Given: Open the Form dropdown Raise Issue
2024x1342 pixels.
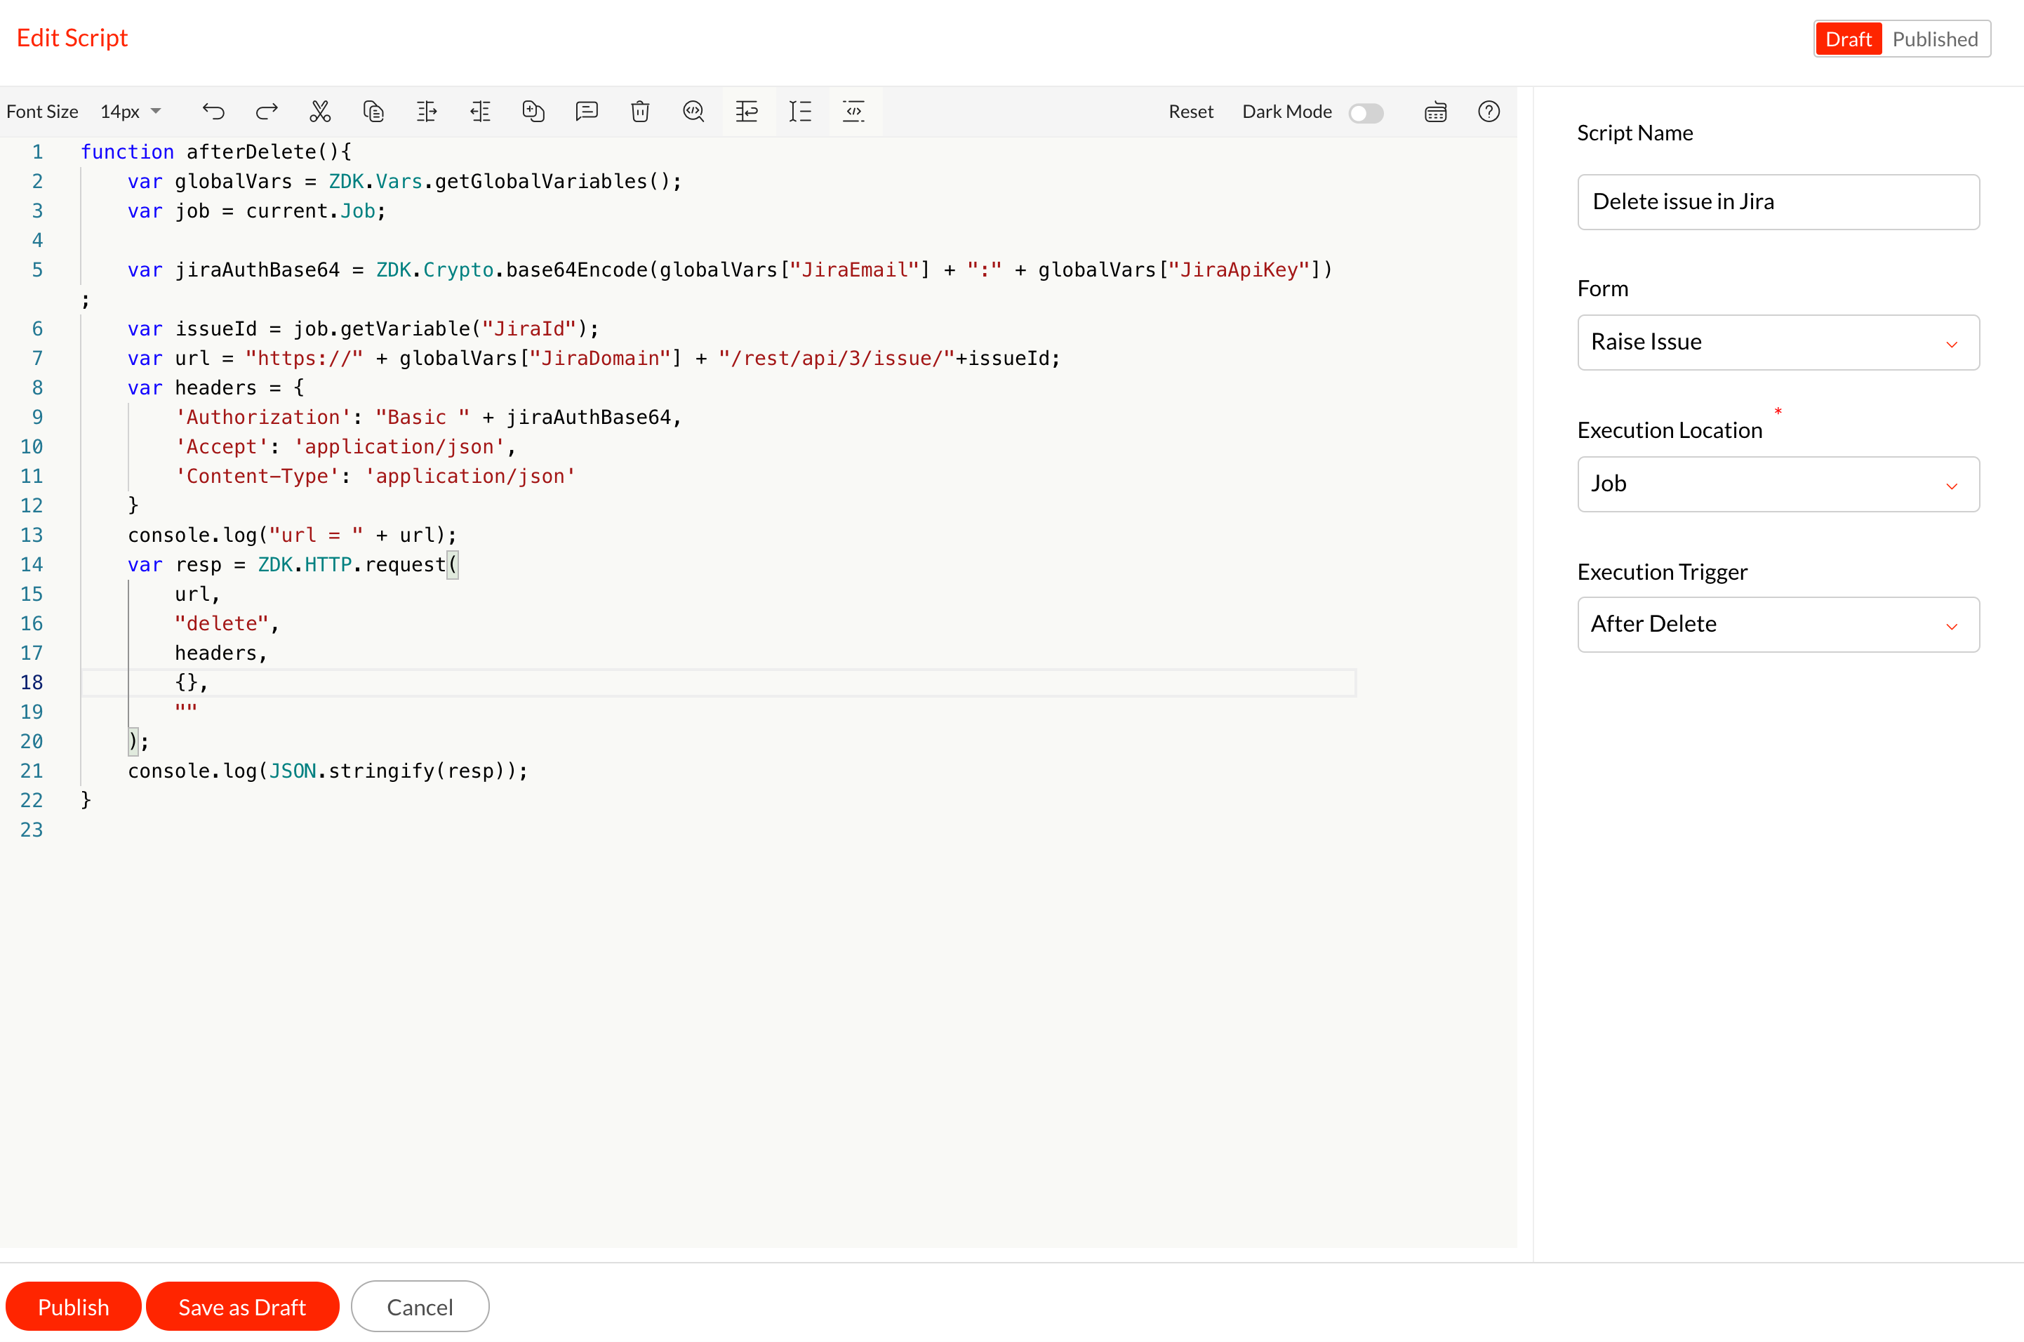Looking at the screenshot, I should click(x=1778, y=343).
